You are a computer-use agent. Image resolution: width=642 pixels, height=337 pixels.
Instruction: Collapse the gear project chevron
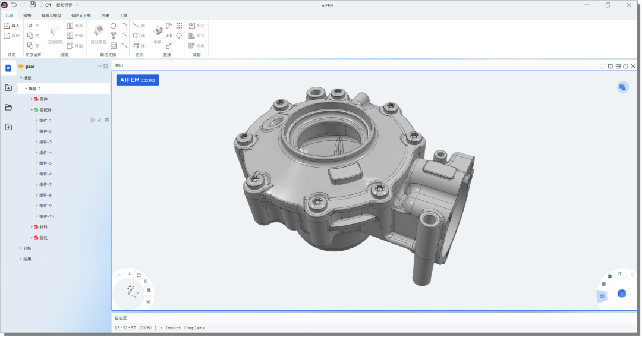pyautogui.click(x=99, y=67)
